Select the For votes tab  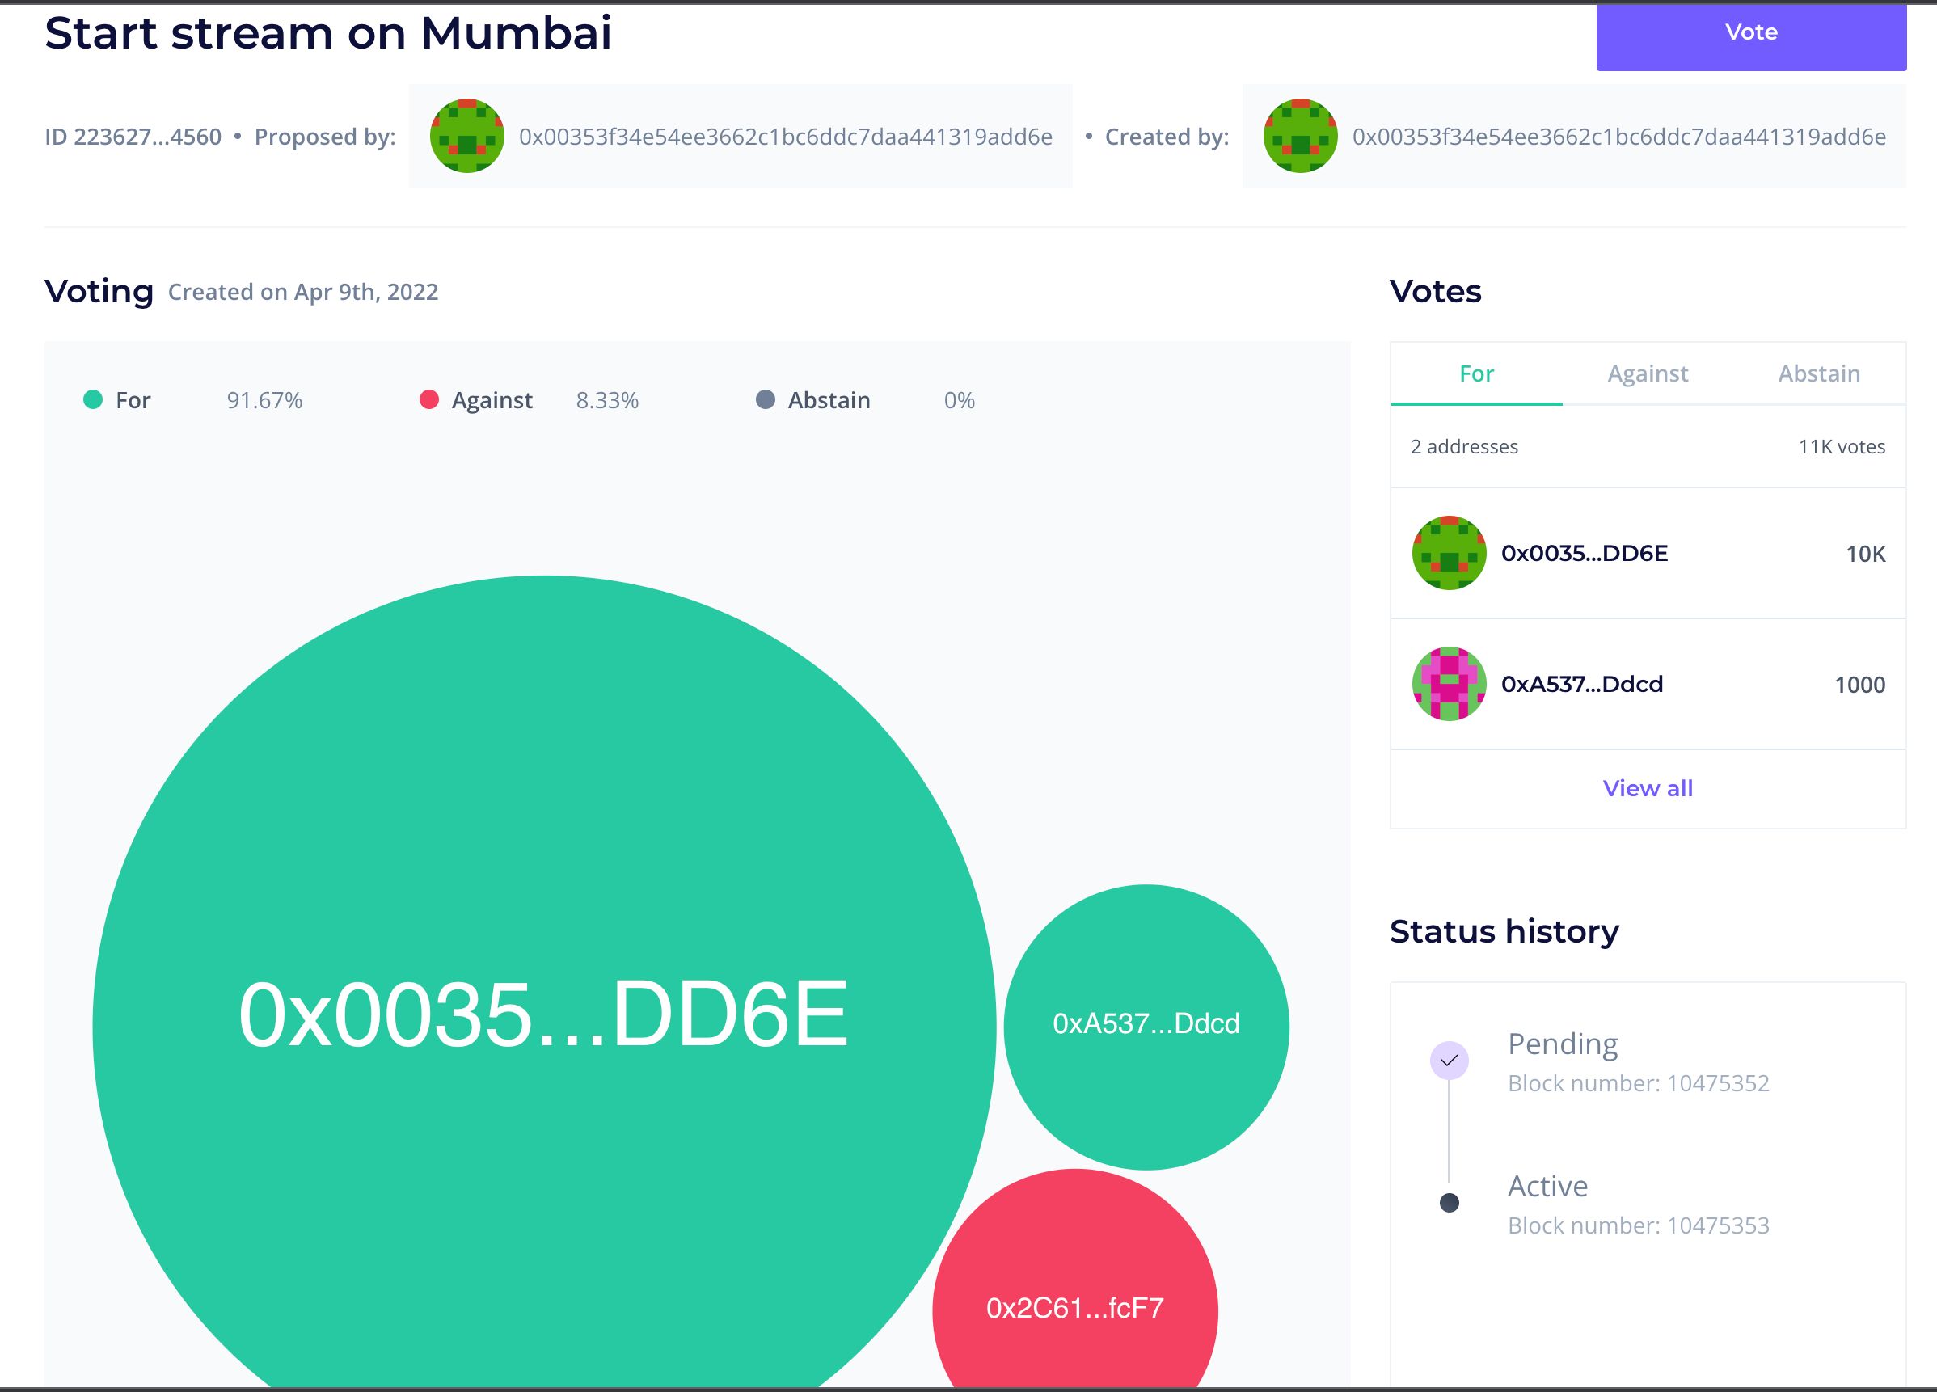click(1477, 373)
